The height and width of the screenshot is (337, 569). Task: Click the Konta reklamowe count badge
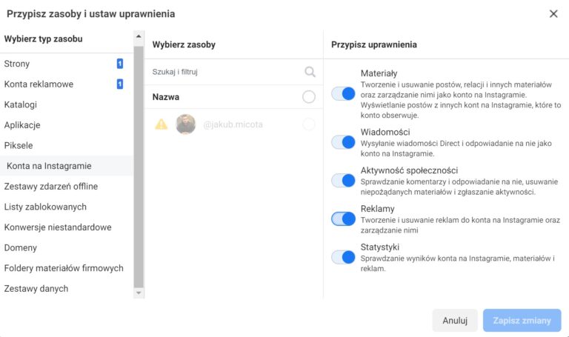point(120,84)
